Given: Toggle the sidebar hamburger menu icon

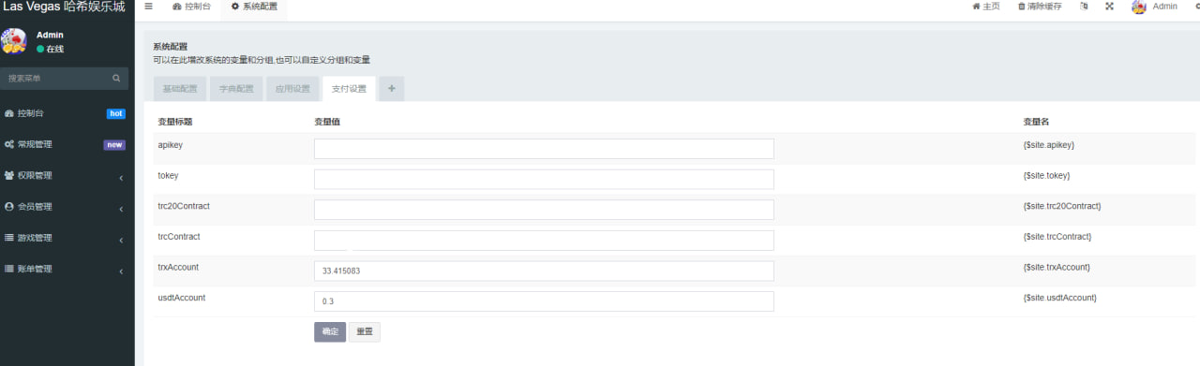Looking at the screenshot, I should pos(148,6).
